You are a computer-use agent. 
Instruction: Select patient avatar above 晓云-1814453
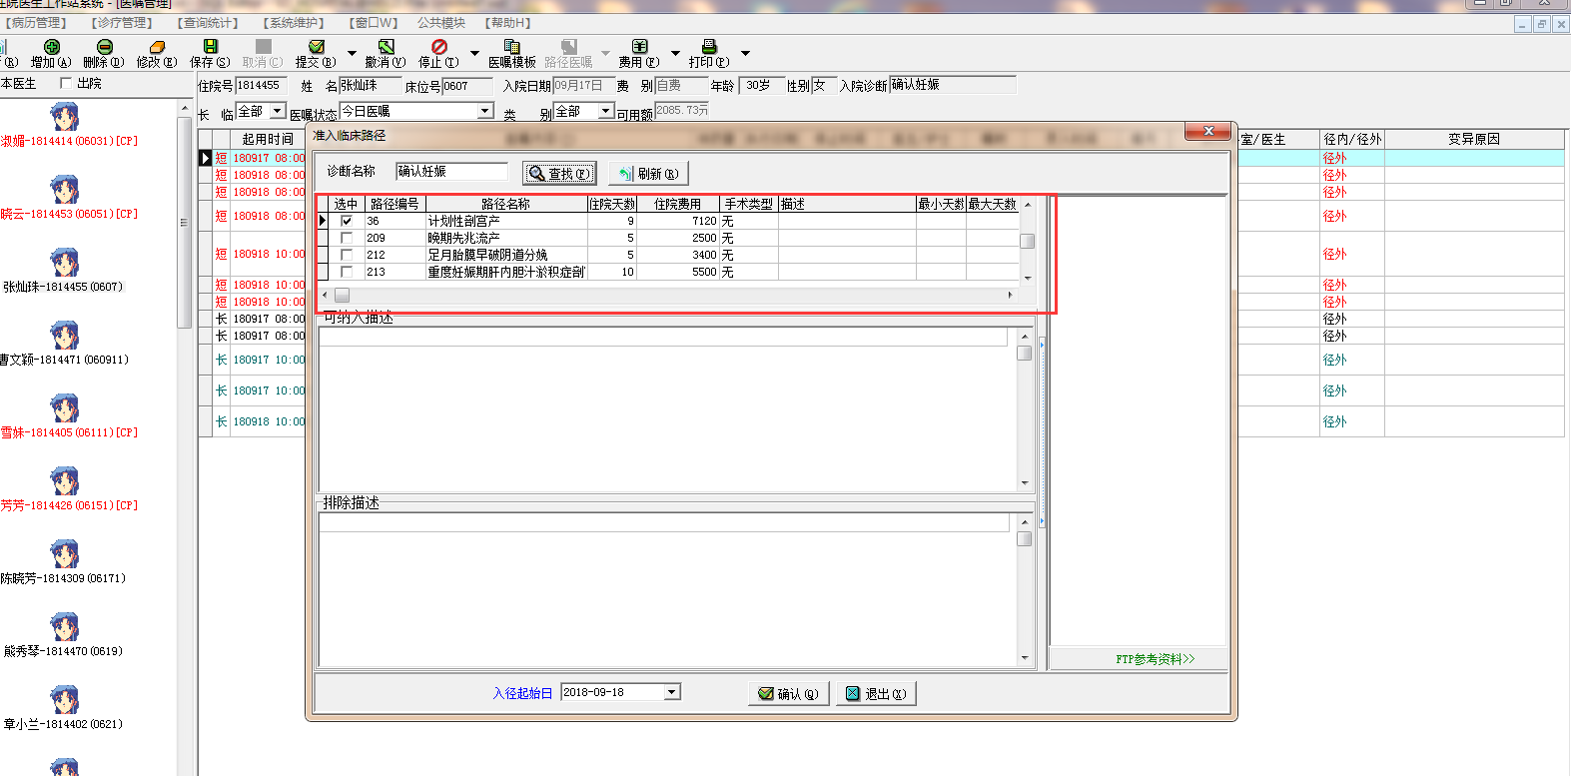click(64, 190)
